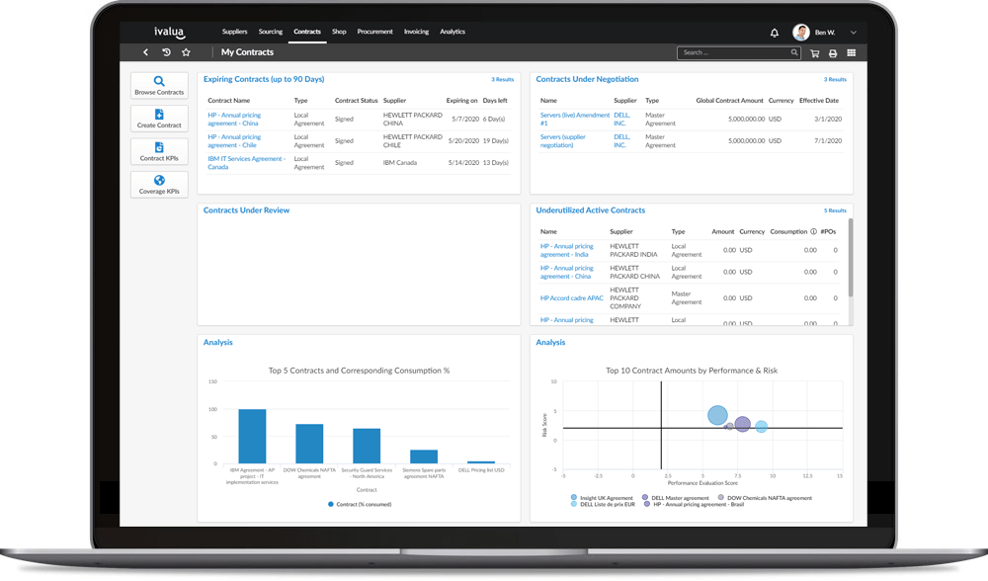This screenshot has width=988, height=581.
Task: Toggle Insight UK Agreement legend swatch
Action: pyautogui.click(x=574, y=497)
